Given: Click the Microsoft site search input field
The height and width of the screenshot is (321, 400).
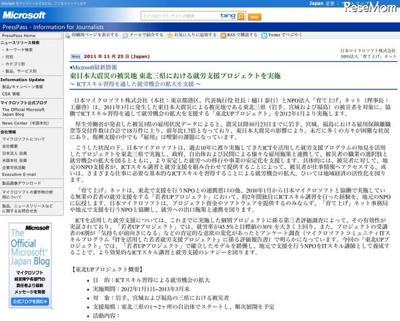Looking at the screenshot, I should [x=181, y=16].
